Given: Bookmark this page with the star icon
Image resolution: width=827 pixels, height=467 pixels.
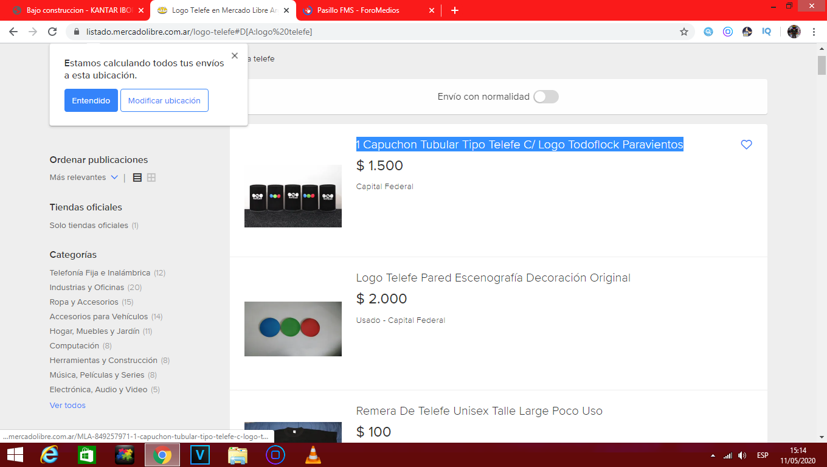Looking at the screenshot, I should click(683, 32).
